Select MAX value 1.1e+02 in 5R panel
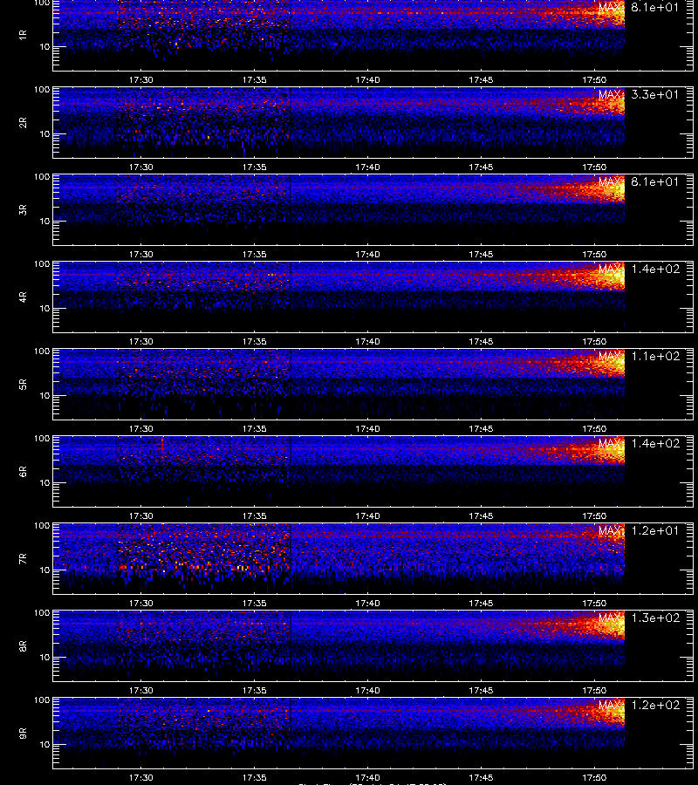 (x=655, y=356)
